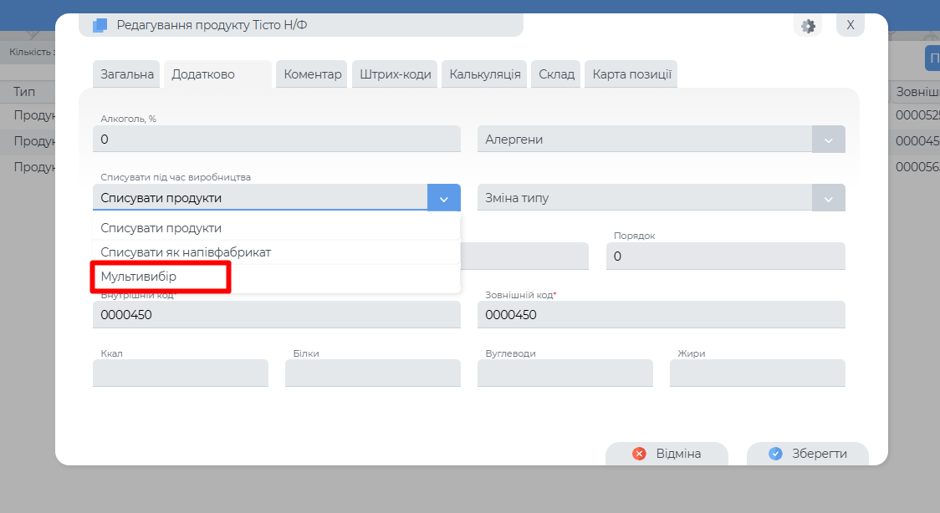
Task: Open the Коментар tab
Action: 313,74
